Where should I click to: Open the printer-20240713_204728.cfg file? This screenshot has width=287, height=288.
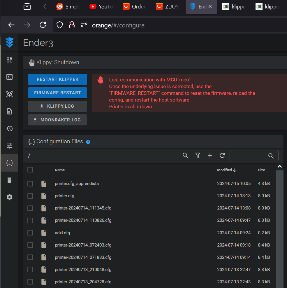[83, 282]
